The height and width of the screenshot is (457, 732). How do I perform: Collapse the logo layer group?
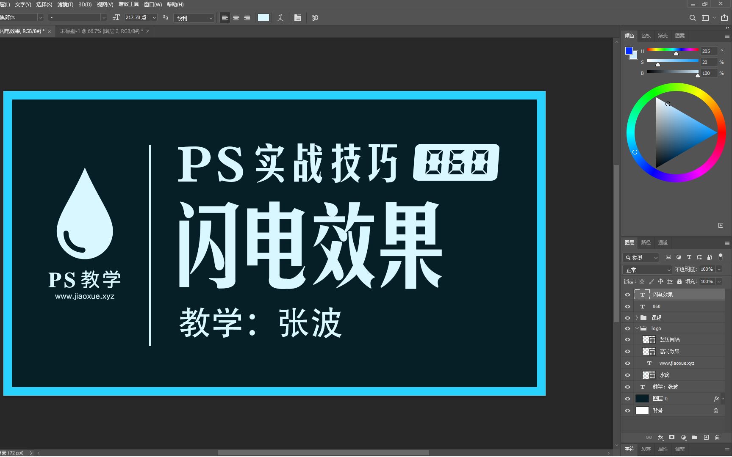[x=637, y=328]
